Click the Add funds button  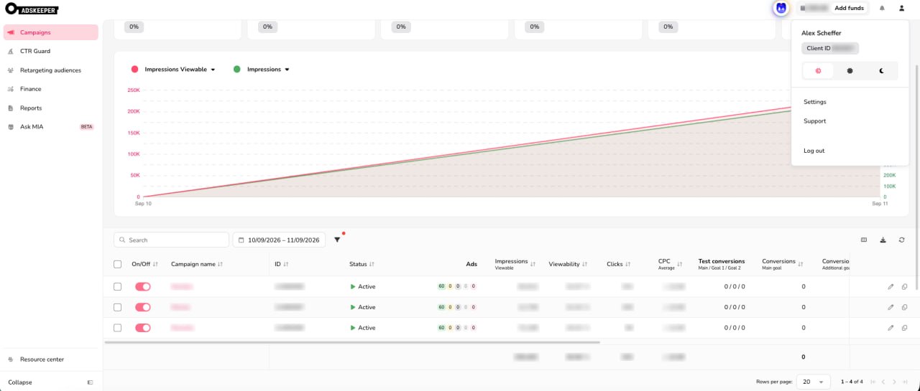coord(849,8)
